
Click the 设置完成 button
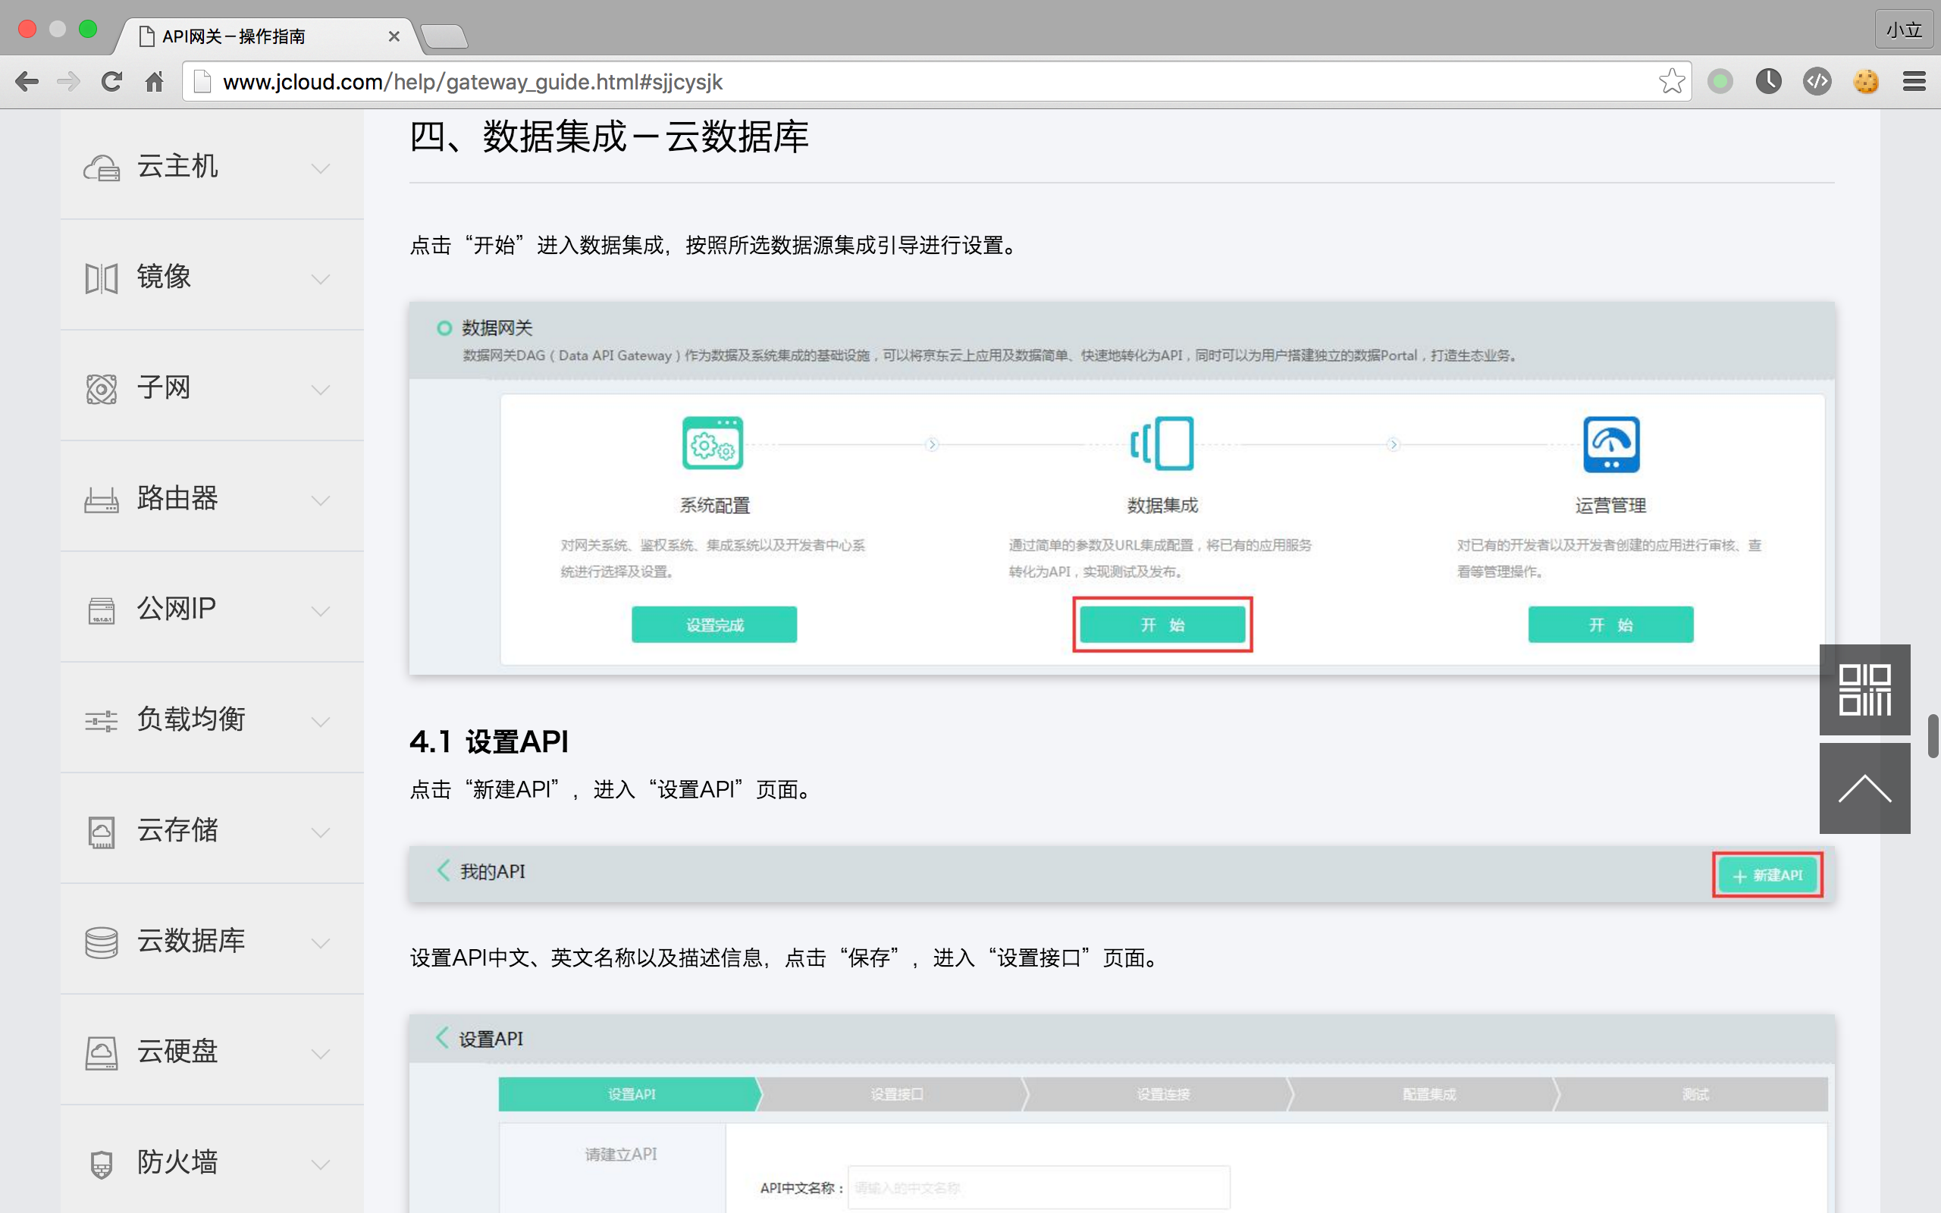tap(713, 624)
